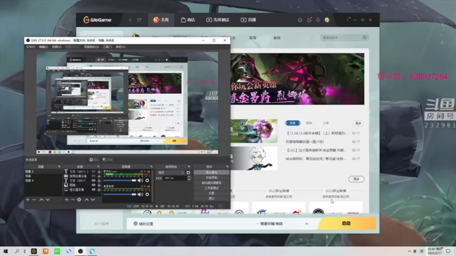Move the selected scene up in OBS

[x=41, y=200]
